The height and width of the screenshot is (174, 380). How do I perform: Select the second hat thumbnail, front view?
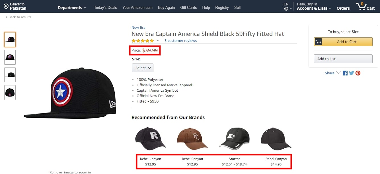[10, 57]
